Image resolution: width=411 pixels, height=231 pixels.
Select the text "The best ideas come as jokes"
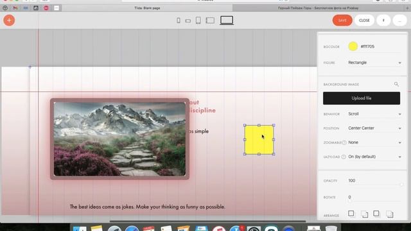[x=102, y=207]
